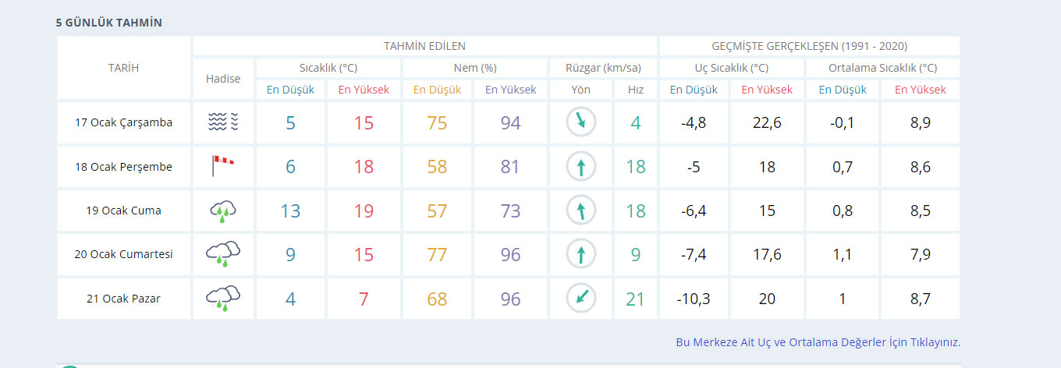Click the 21 Ocak Pazar date cell
Screen dimensions: 1061x368
pos(123,299)
